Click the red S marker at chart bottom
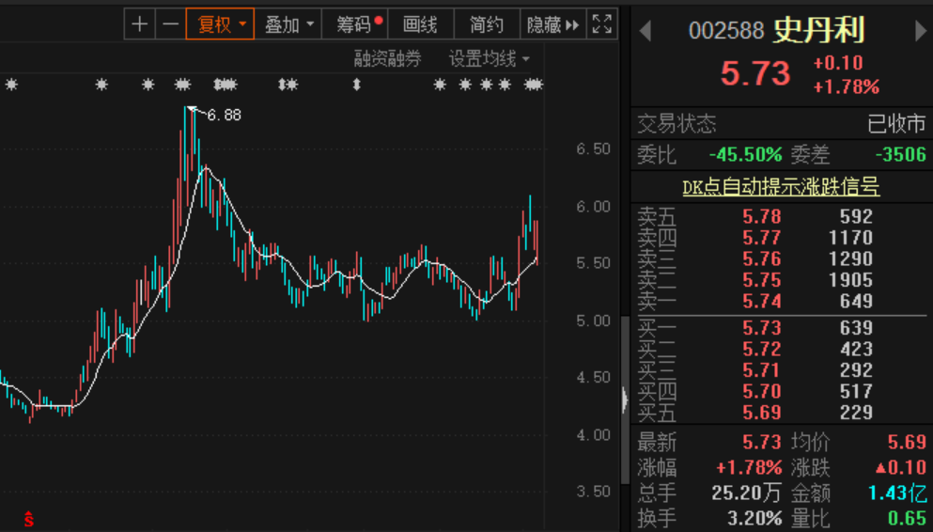The width and height of the screenshot is (933, 532). 29,518
